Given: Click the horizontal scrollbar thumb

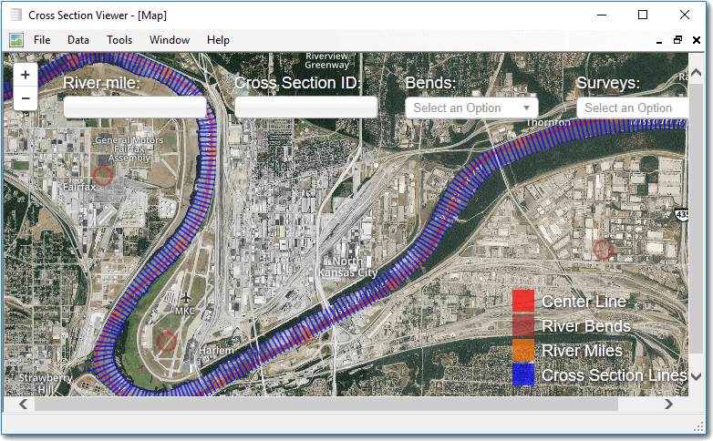Looking at the screenshot, I should tap(326, 404).
